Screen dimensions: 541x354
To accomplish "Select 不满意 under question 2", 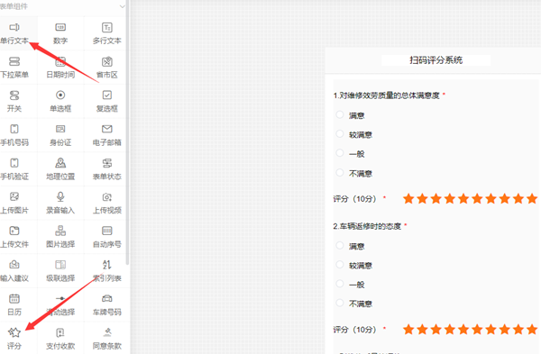I will pyautogui.click(x=340, y=303).
